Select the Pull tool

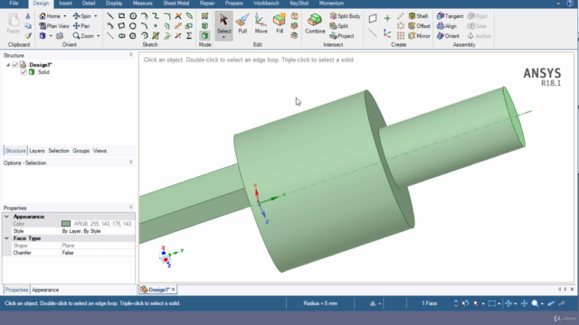click(242, 24)
